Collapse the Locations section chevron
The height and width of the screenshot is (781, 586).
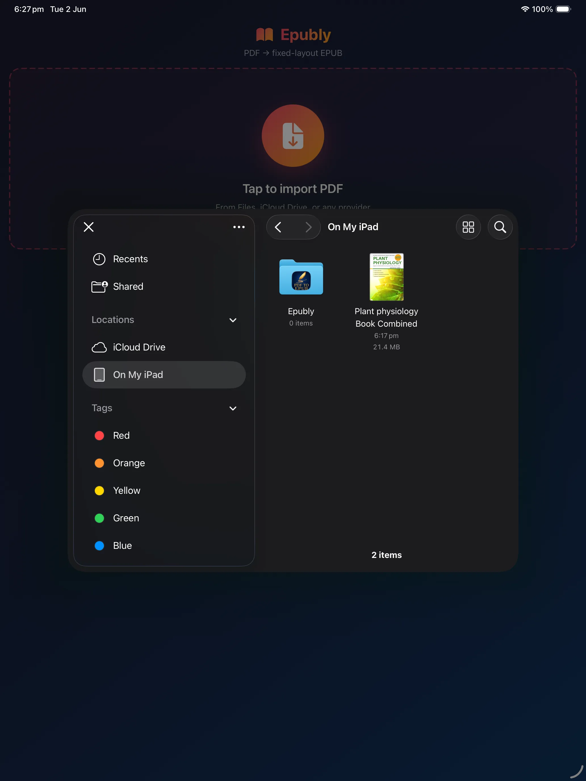(233, 320)
